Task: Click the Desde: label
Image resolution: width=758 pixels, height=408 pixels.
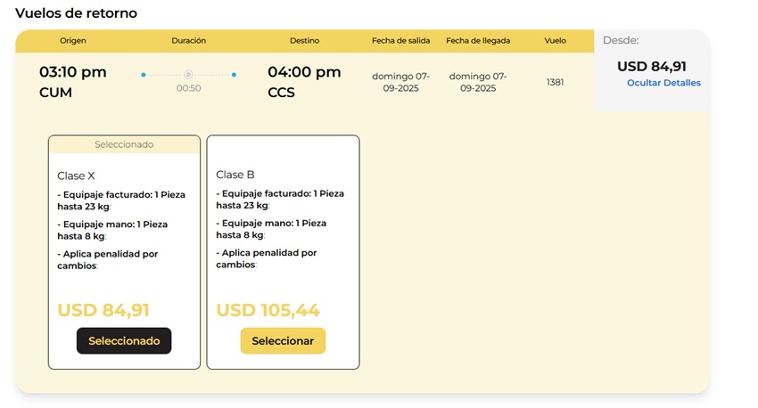Action: coord(621,41)
